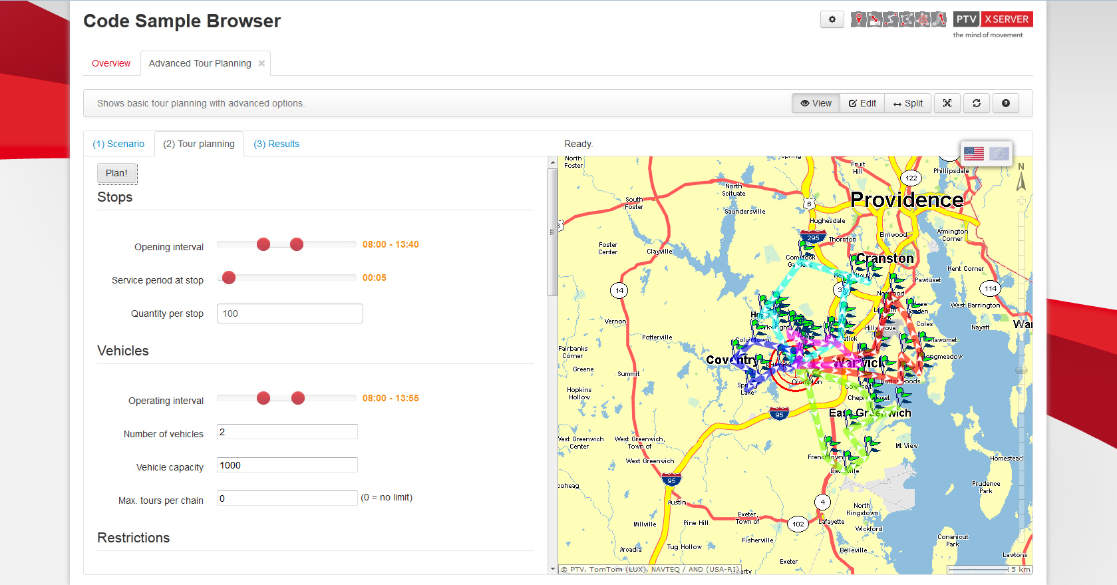
Task: Click the Service period at stop slider handle
Action: [229, 278]
